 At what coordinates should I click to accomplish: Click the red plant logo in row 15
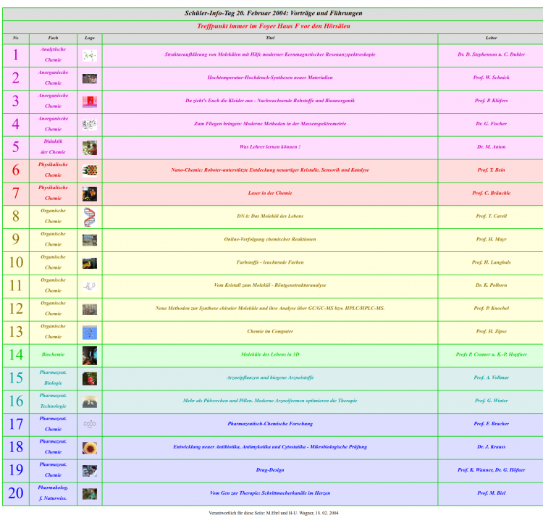tap(89, 378)
